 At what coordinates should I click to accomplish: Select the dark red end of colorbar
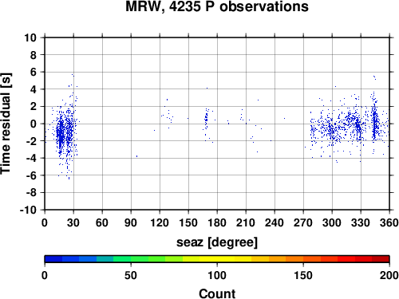click(x=381, y=259)
